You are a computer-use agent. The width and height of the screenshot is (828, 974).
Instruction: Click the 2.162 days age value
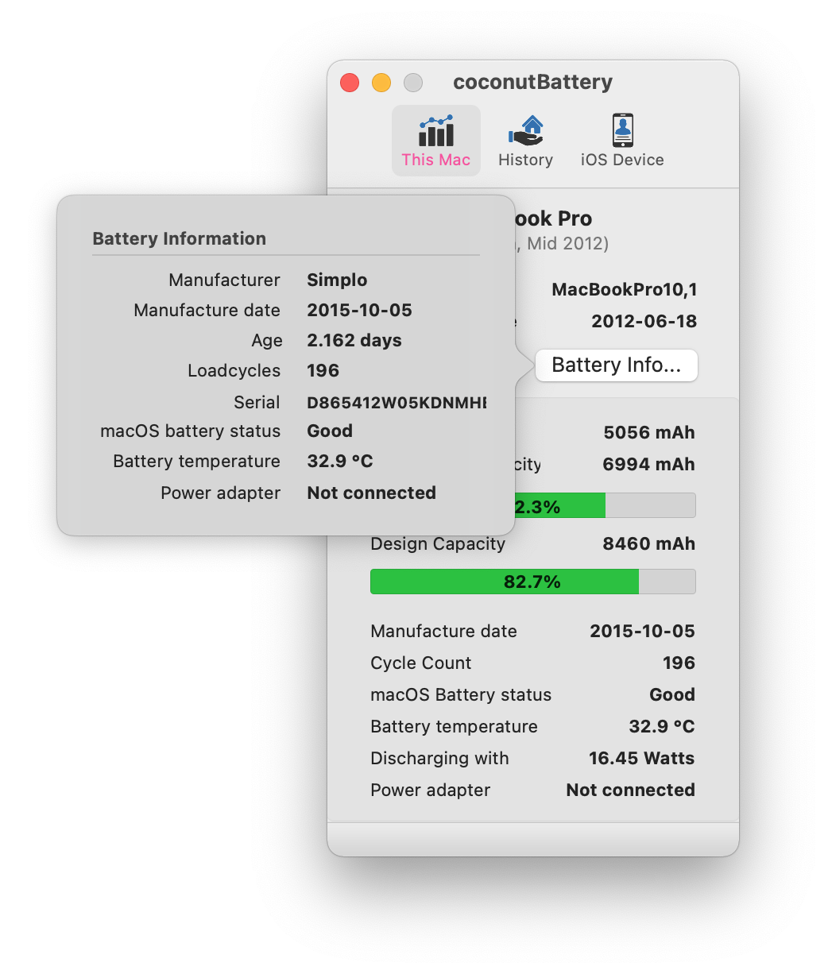point(354,340)
